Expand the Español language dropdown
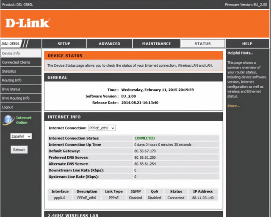The image size is (271, 217). coord(21,136)
